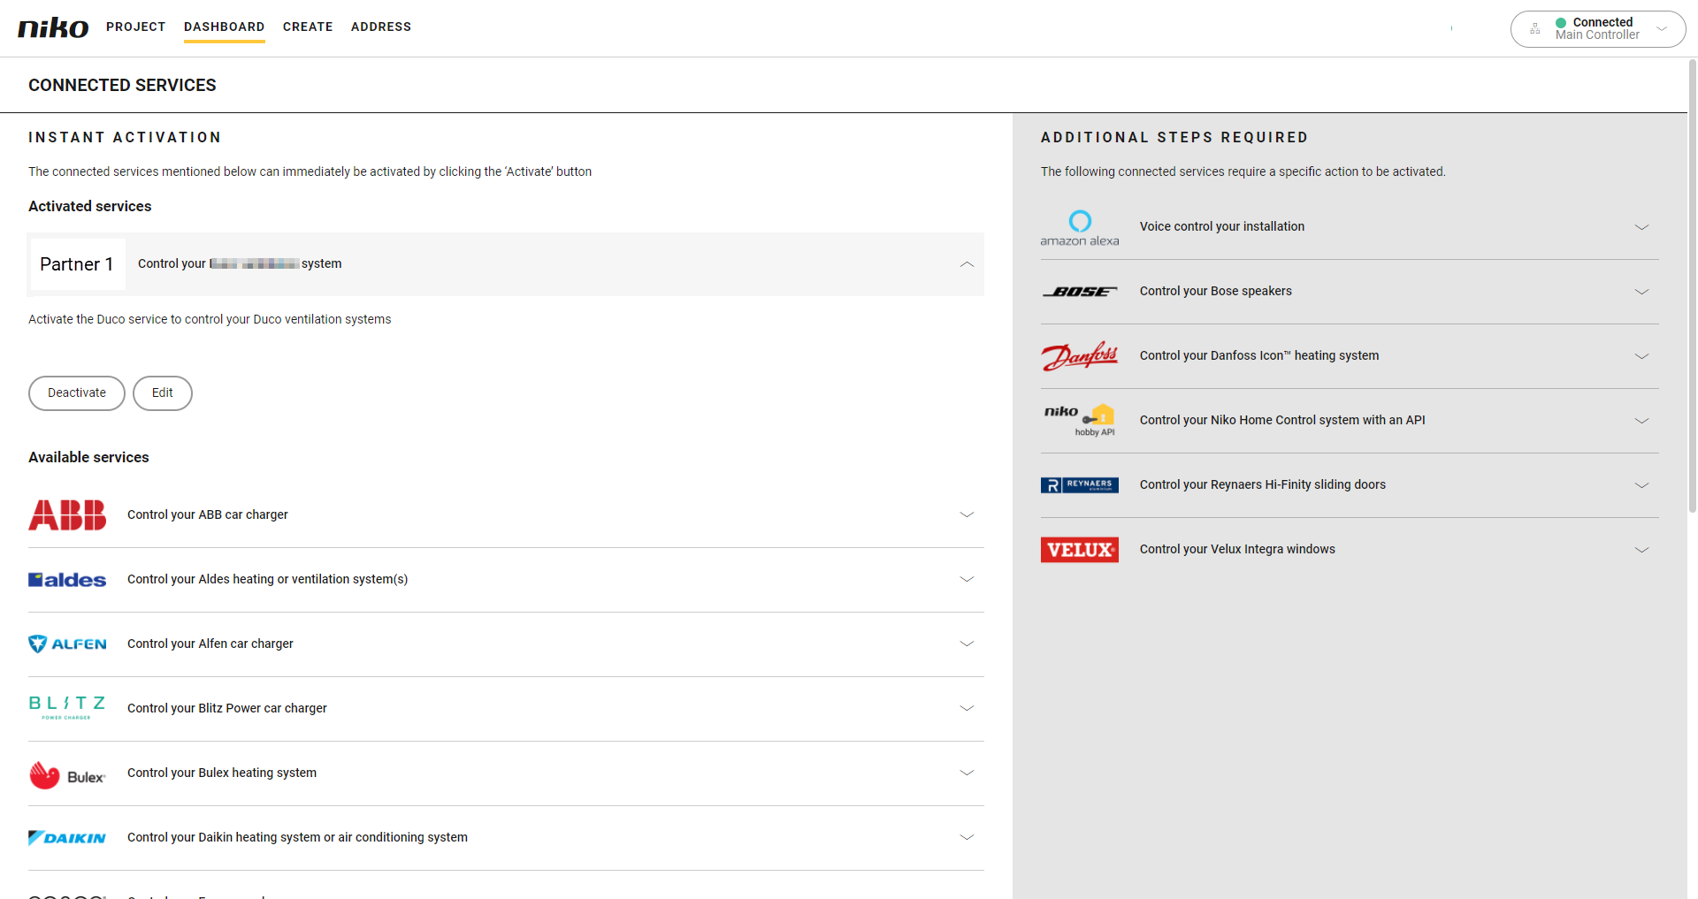Click the Blitz Power Charger logo

67,707
